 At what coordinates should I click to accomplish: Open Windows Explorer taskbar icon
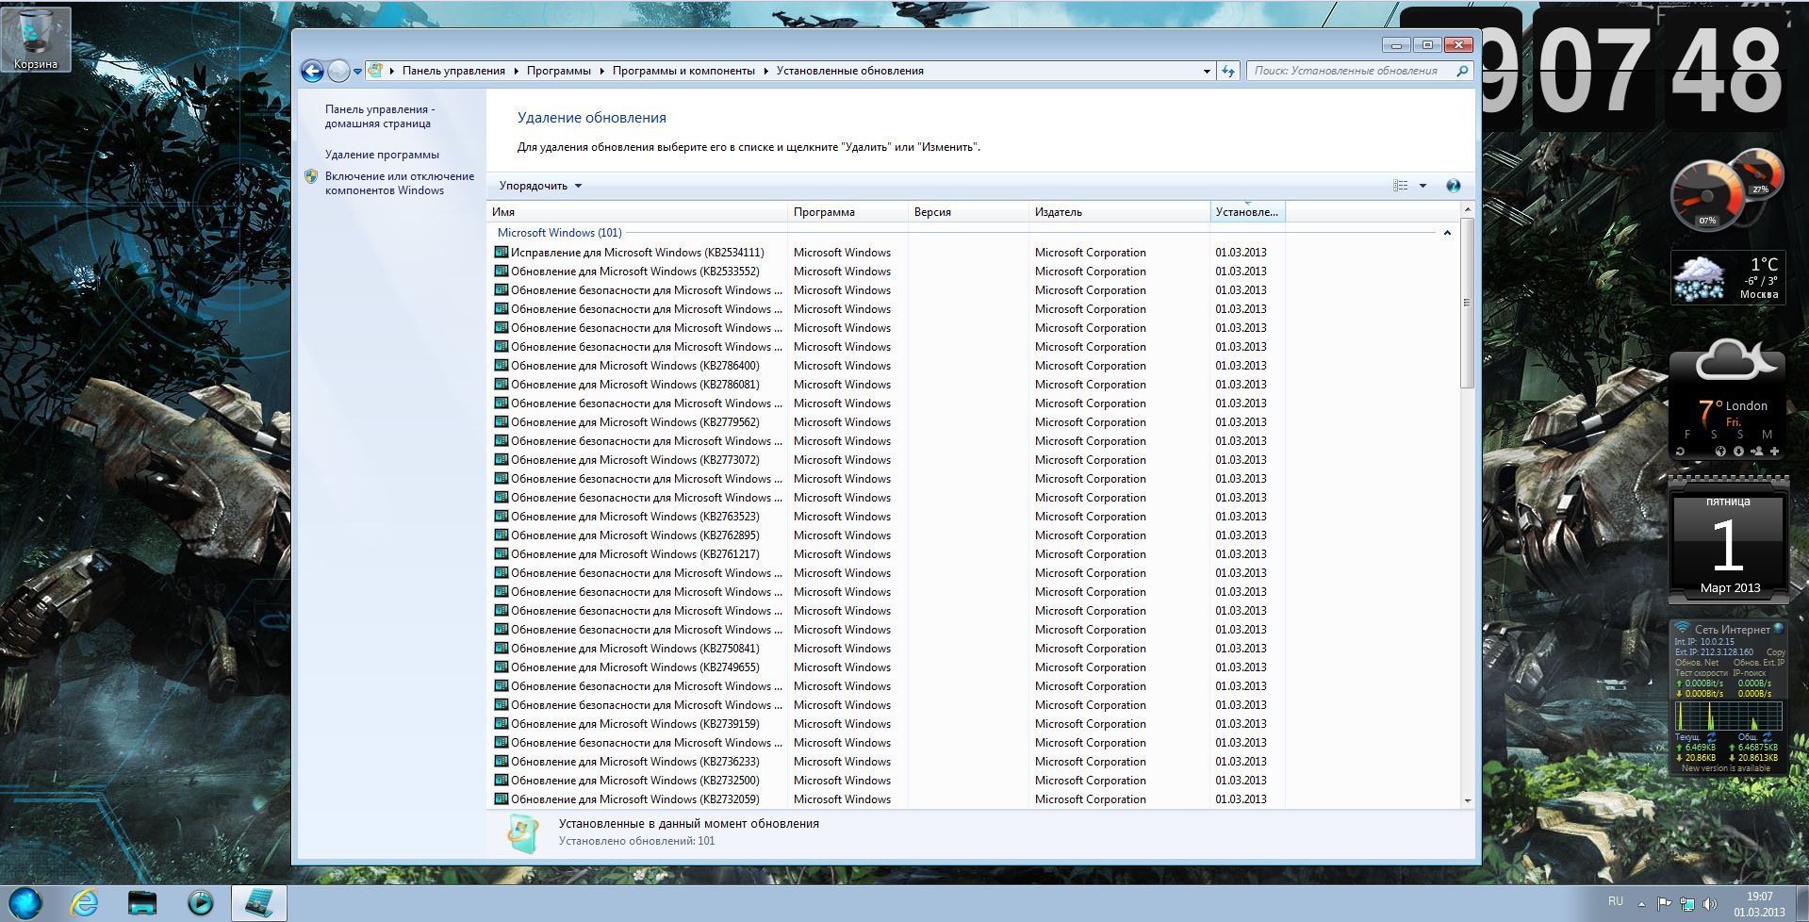pos(142,903)
